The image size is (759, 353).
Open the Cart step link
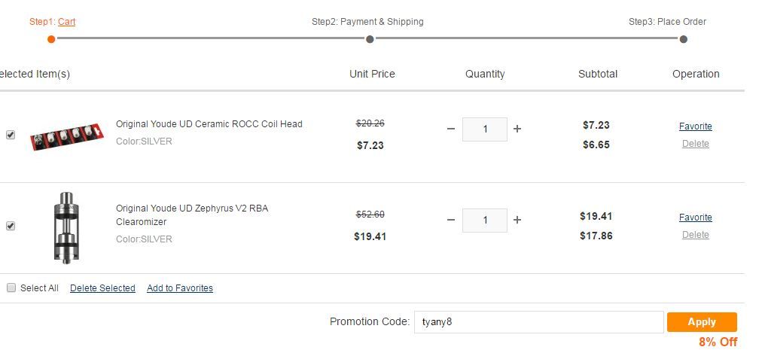[x=67, y=22]
